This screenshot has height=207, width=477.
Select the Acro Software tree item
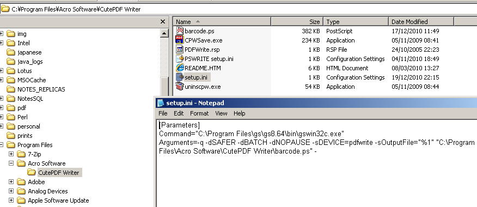tap(46, 163)
